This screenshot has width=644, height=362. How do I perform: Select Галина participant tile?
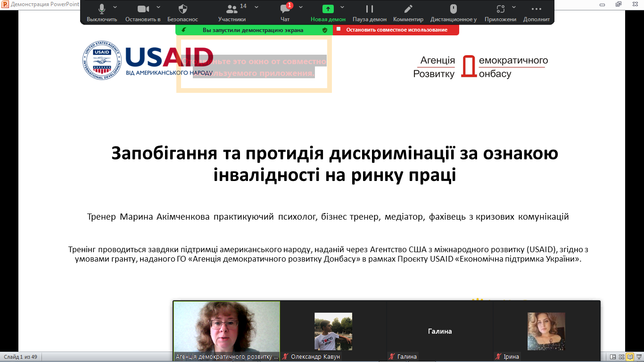click(x=440, y=331)
